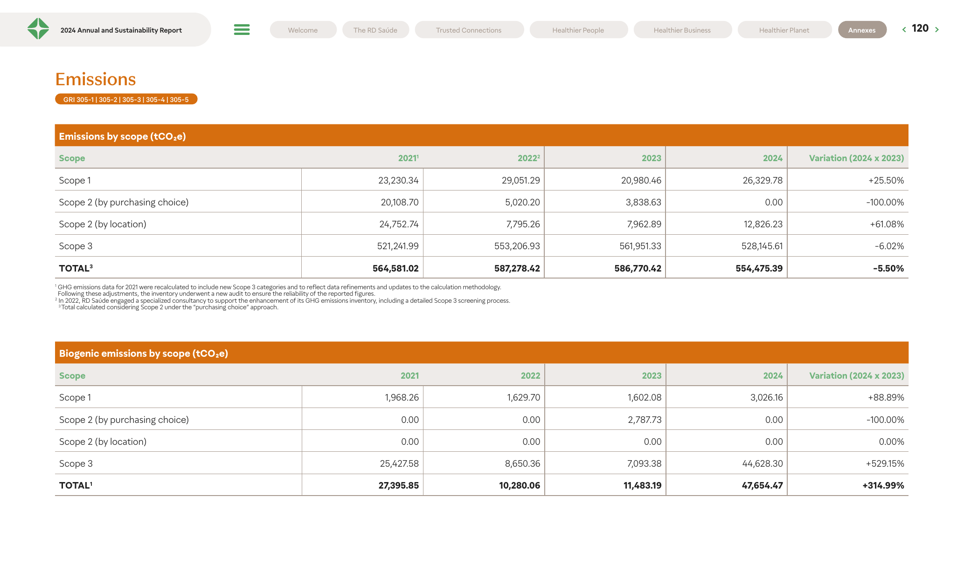Select biogenic total 27,395.85

click(x=398, y=485)
